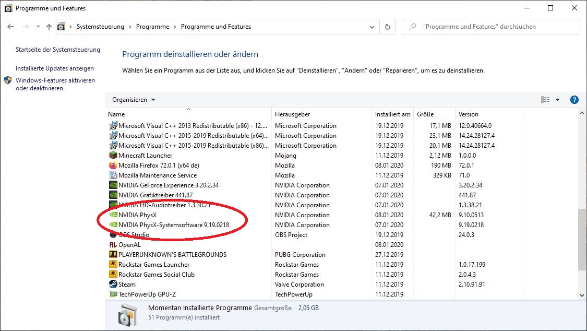Viewport: 587px width, 331px height.
Task: Click the vertical scrollbar thumb
Action: click(582, 239)
